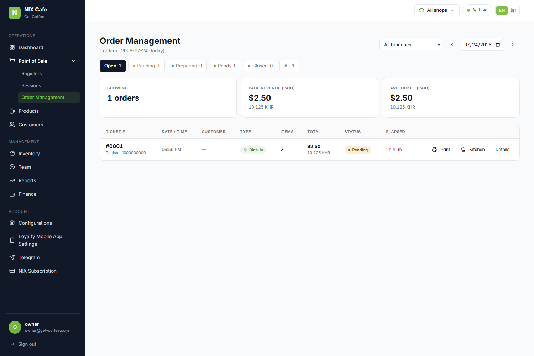
Task: Open the calendar picker icon in date field
Action: coord(498,44)
